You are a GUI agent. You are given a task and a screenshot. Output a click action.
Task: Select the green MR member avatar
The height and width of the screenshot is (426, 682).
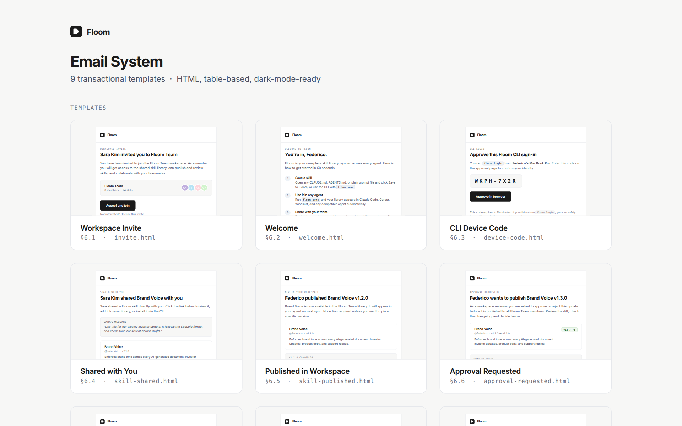pos(204,188)
